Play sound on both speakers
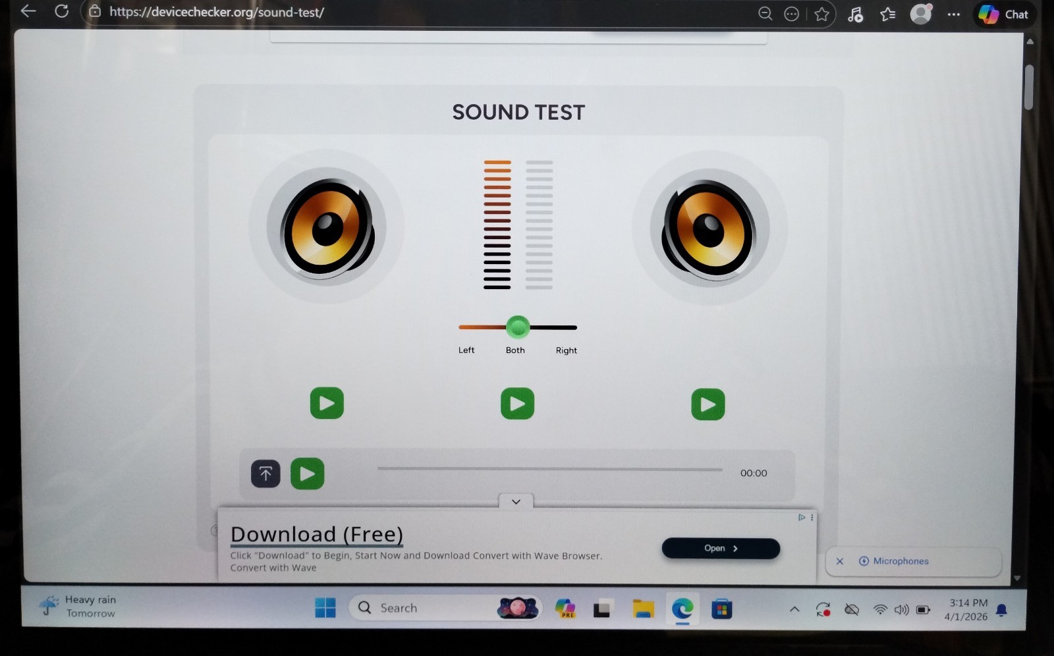Image resolution: width=1054 pixels, height=656 pixels. click(x=517, y=404)
